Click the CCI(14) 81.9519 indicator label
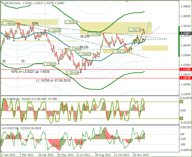The height and width of the screenshot is (157, 192). tap(31, 128)
